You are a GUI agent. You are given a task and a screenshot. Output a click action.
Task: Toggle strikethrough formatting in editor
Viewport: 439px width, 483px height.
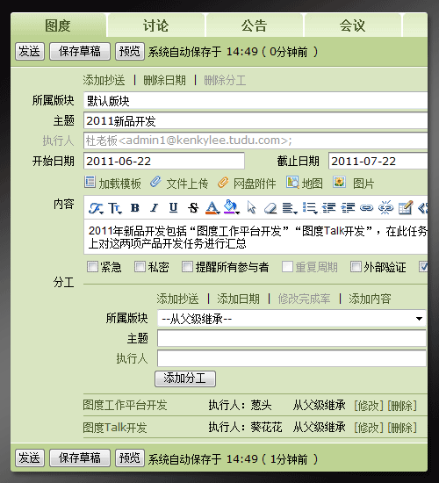193,208
